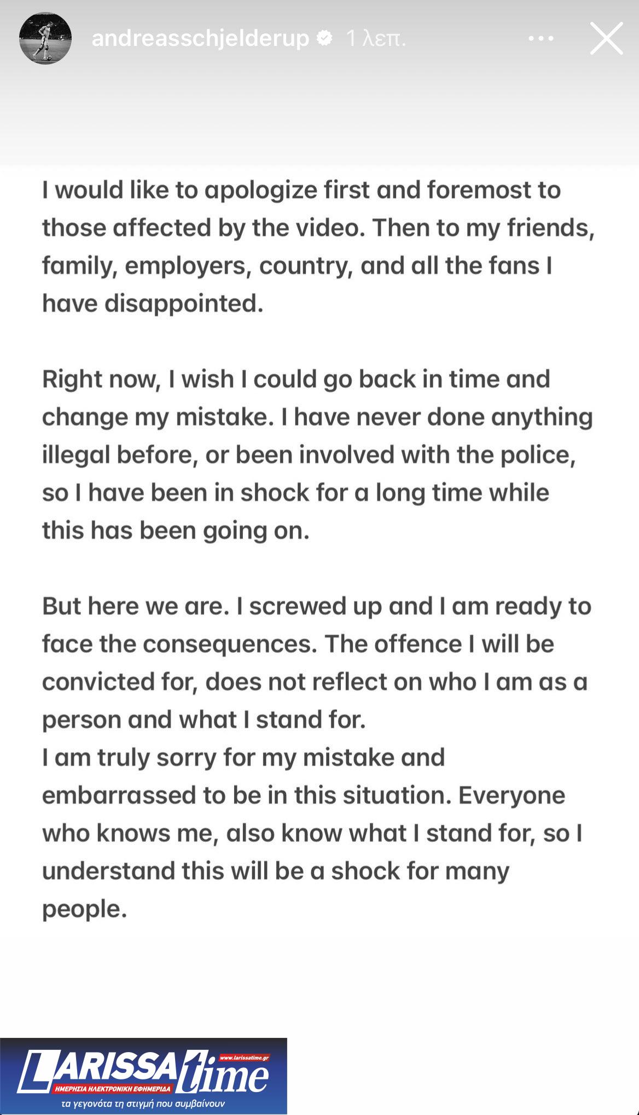
Task: Tap the tagline "τα γεγονότα τη στιγμή που συμβαίνουν"
Action: pyautogui.click(x=143, y=1104)
